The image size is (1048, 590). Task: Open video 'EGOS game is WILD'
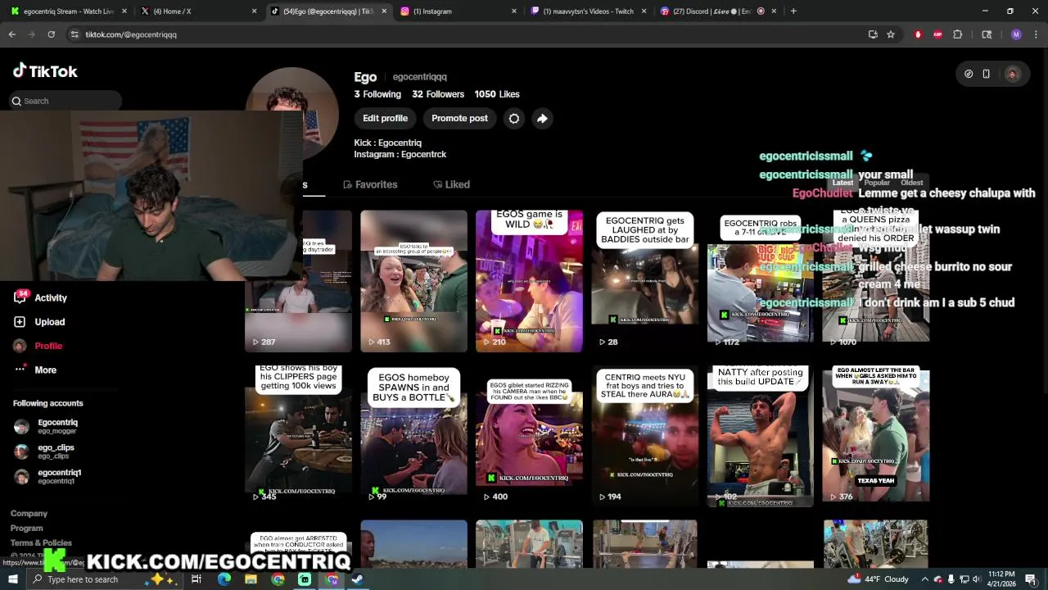(529, 281)
